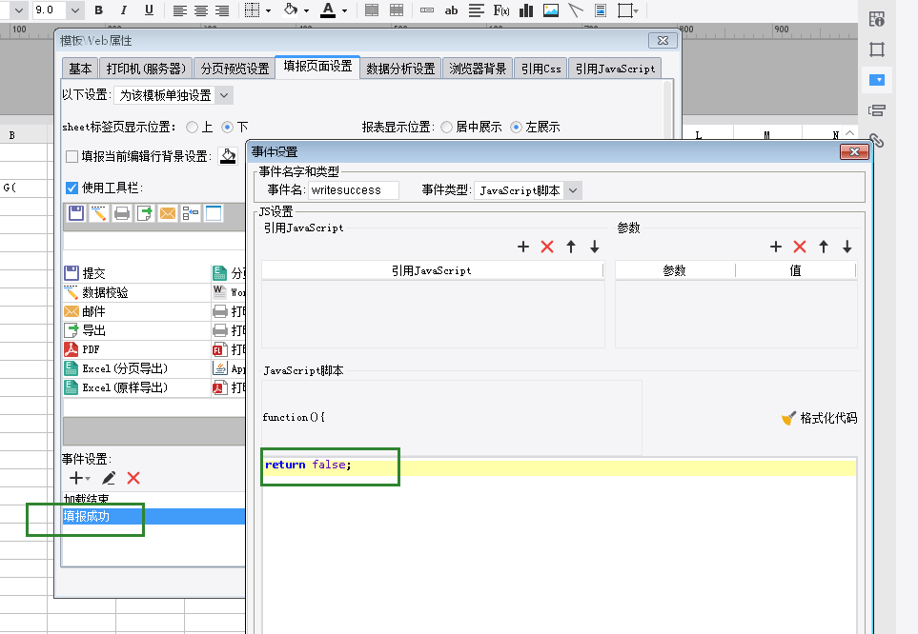This screenshot has height=634, width=918.
Task: Uncheck the 使用工具栏 checkbox
Action: coord(72,188)
